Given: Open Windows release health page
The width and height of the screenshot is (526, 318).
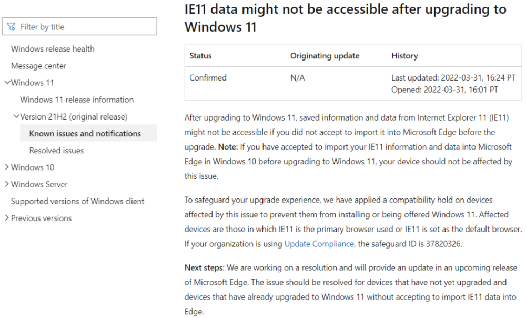Looking at the screenshot, I should [53, 49].
